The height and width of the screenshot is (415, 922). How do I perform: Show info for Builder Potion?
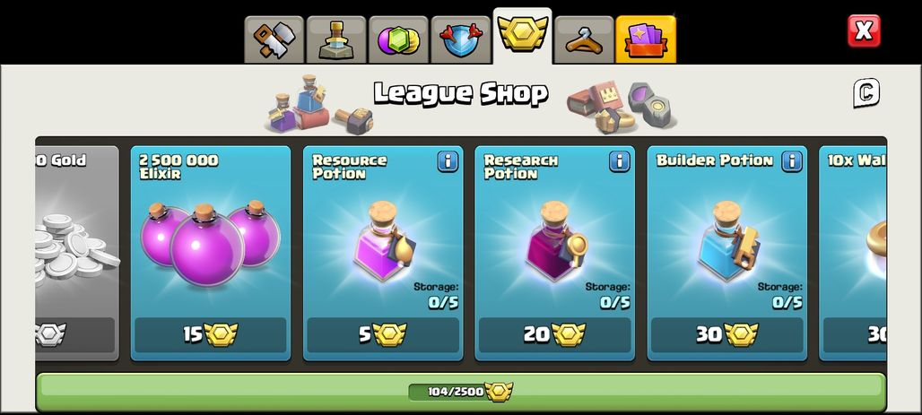click(x=791, y=161)
